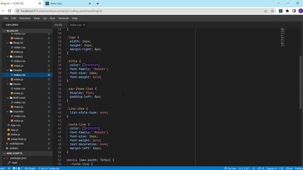Click the .route-link color swatch on line 44
303x170 pixels.
tap(84, 128)
